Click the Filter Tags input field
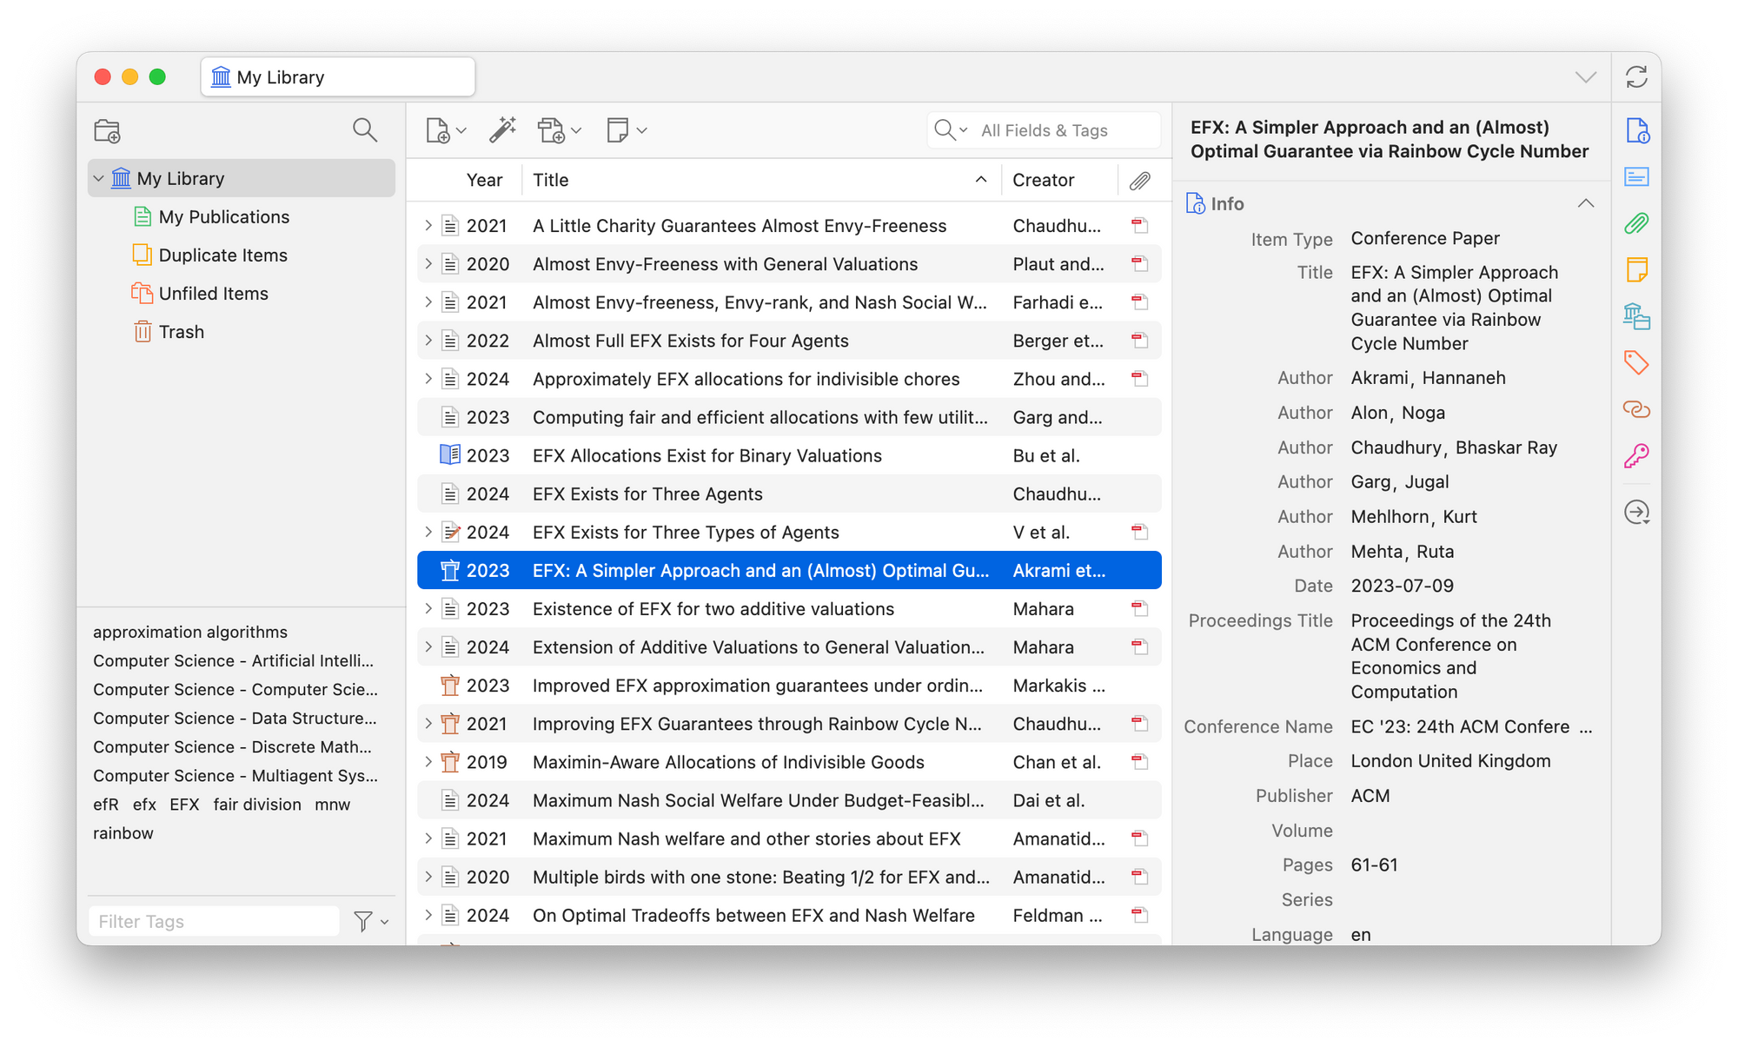Viewport: 1738px width, 1047px height. (x=214, y=921)
